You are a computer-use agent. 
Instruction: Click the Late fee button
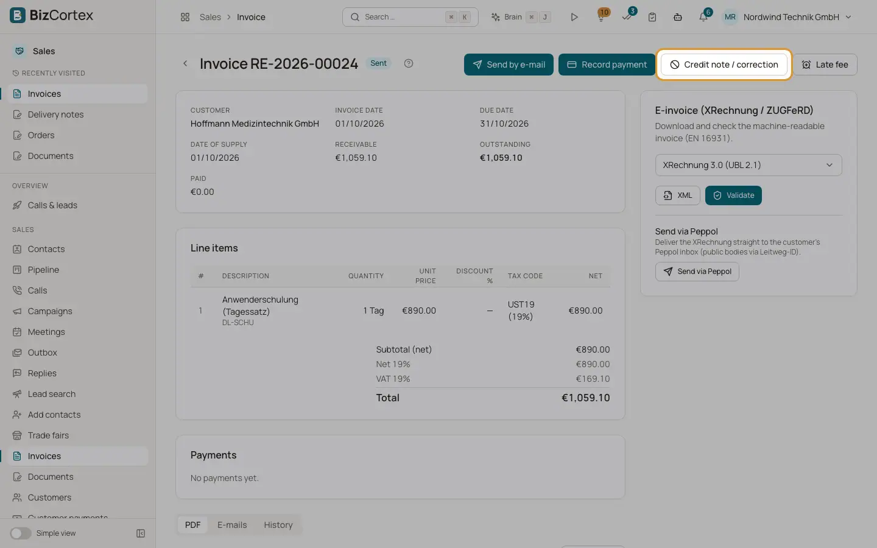coord(825,65)
